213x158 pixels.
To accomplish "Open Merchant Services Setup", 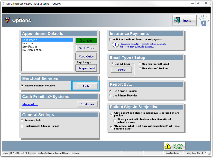I will [87, 86].
